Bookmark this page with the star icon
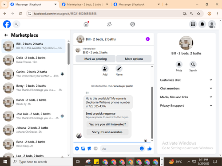This screenshot has height=166, width=222. (198, 14)
